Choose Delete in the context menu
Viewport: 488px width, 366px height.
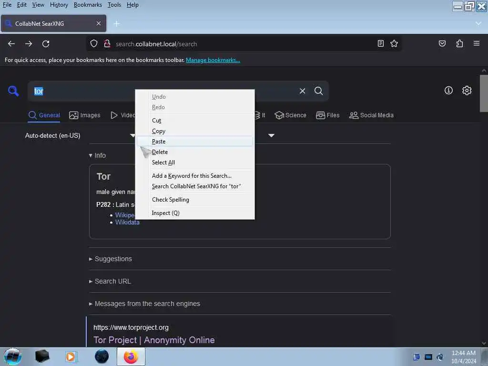(x=195, y=152)
